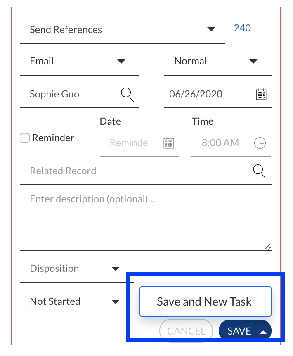The width and height of the screenshot is (293, 356).
Task: Click the description box resize handle
Action: (x=267, y=247)
